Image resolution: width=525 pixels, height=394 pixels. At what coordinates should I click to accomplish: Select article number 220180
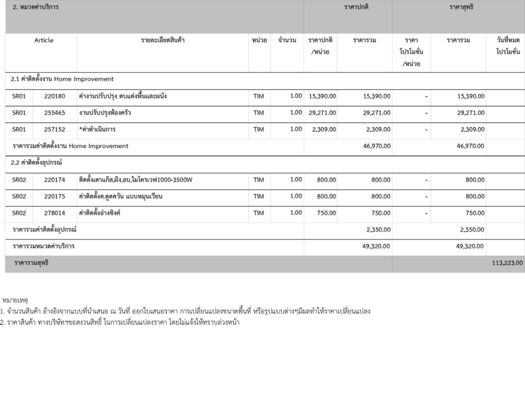(x=55, y=96)
